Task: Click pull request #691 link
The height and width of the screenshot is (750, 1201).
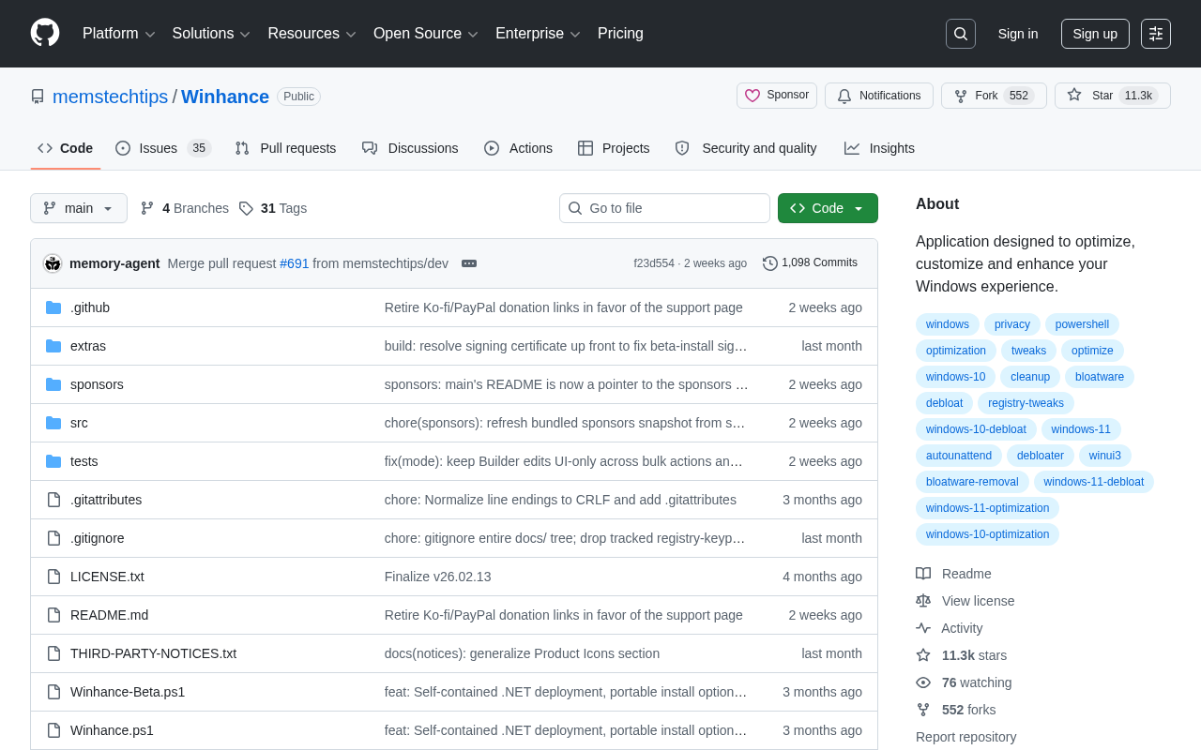Action: point(295,263)
